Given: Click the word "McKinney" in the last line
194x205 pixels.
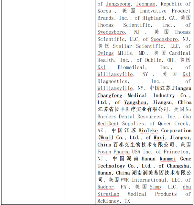Looking at the screenshot, I should tap(108, 201).
